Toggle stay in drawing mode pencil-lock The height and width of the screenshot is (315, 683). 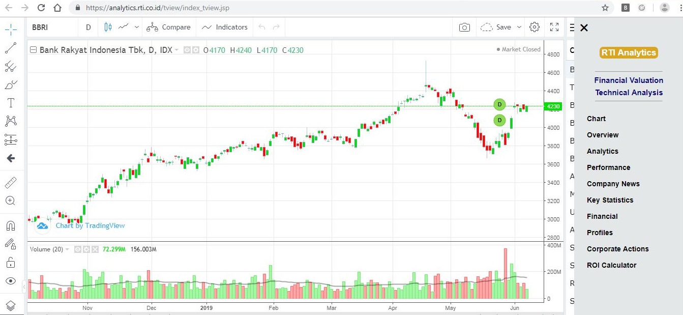coord(11,244)
